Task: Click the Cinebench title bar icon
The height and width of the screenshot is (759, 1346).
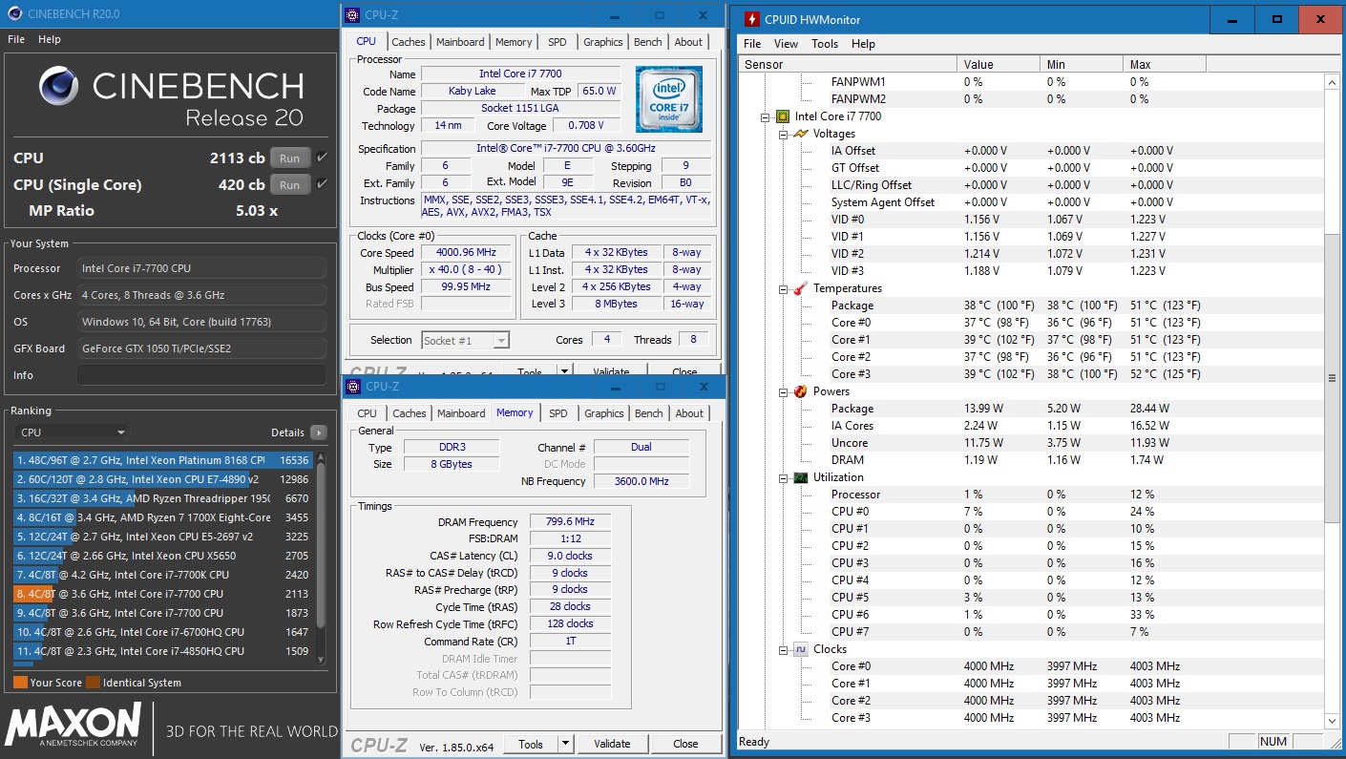Action: click(13, 13)
